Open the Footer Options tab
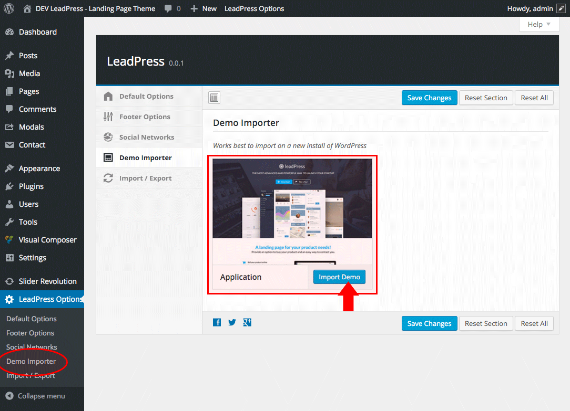 (149, 117)
